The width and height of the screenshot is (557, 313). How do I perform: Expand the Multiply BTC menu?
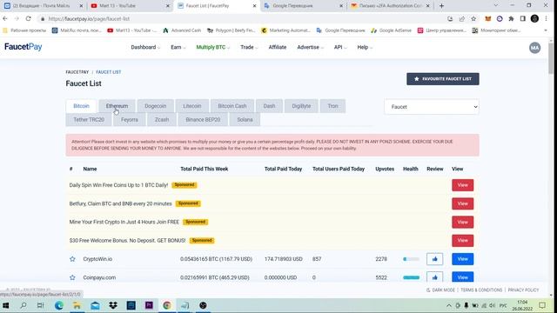212,47
